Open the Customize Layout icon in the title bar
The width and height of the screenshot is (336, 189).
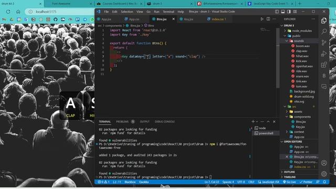click(295, 12)
